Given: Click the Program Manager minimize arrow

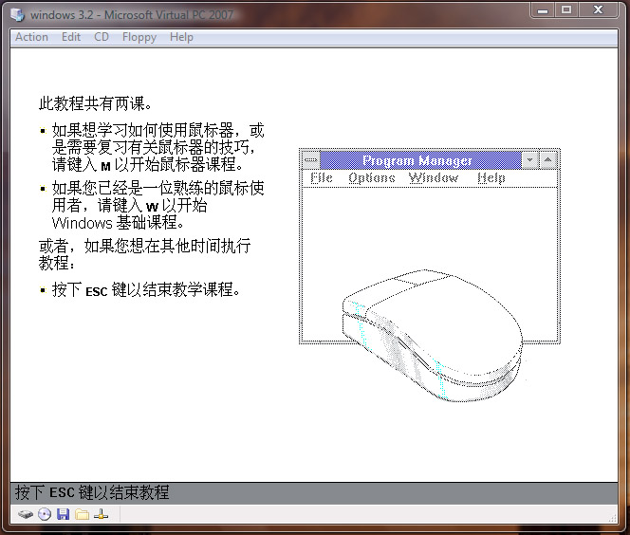Looking at the screenshot, I should [530, 160].
